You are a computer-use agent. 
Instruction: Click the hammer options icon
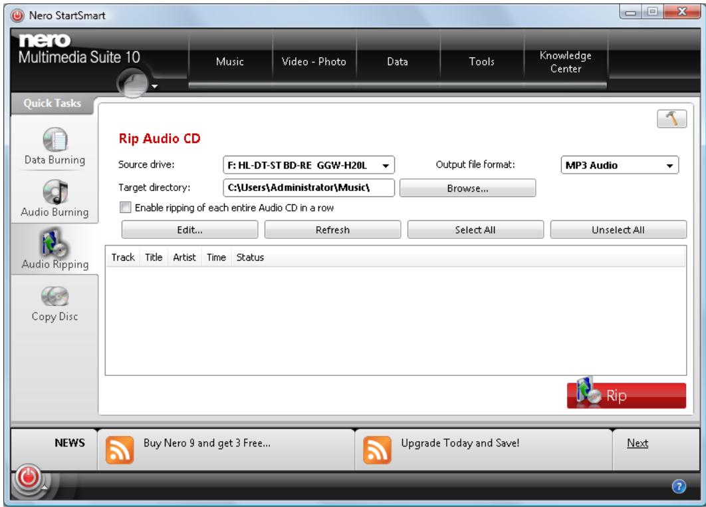(x=671, y=119)
